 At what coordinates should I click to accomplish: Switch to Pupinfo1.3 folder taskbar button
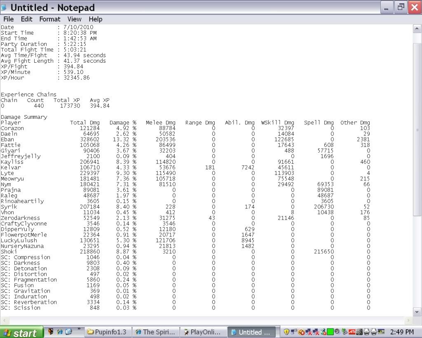pos(108,332)
